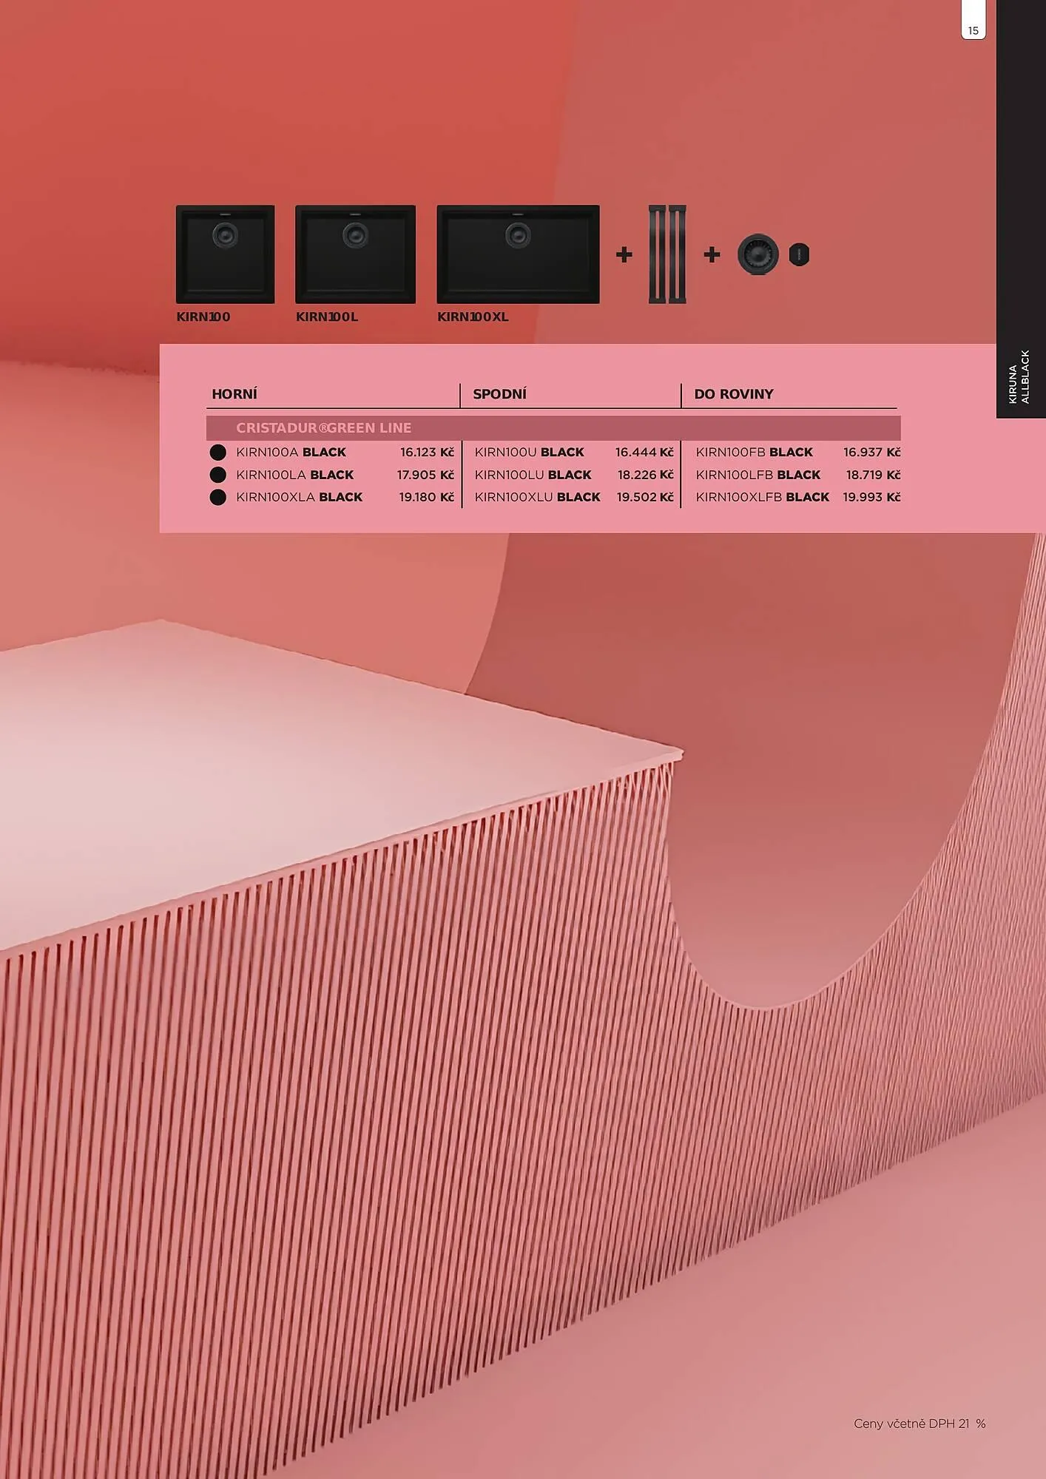This screenshot has width=1046, height=1479.
Task: Click KIRN100XLFB BLACK product entry
Action: 762,497
